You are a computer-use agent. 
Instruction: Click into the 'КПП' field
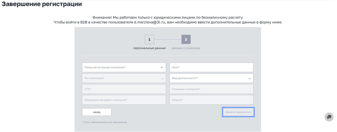[x=124, y=89]
